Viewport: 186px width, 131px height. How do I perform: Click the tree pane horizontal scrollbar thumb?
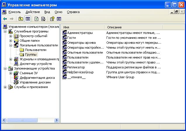click(22, 120)
